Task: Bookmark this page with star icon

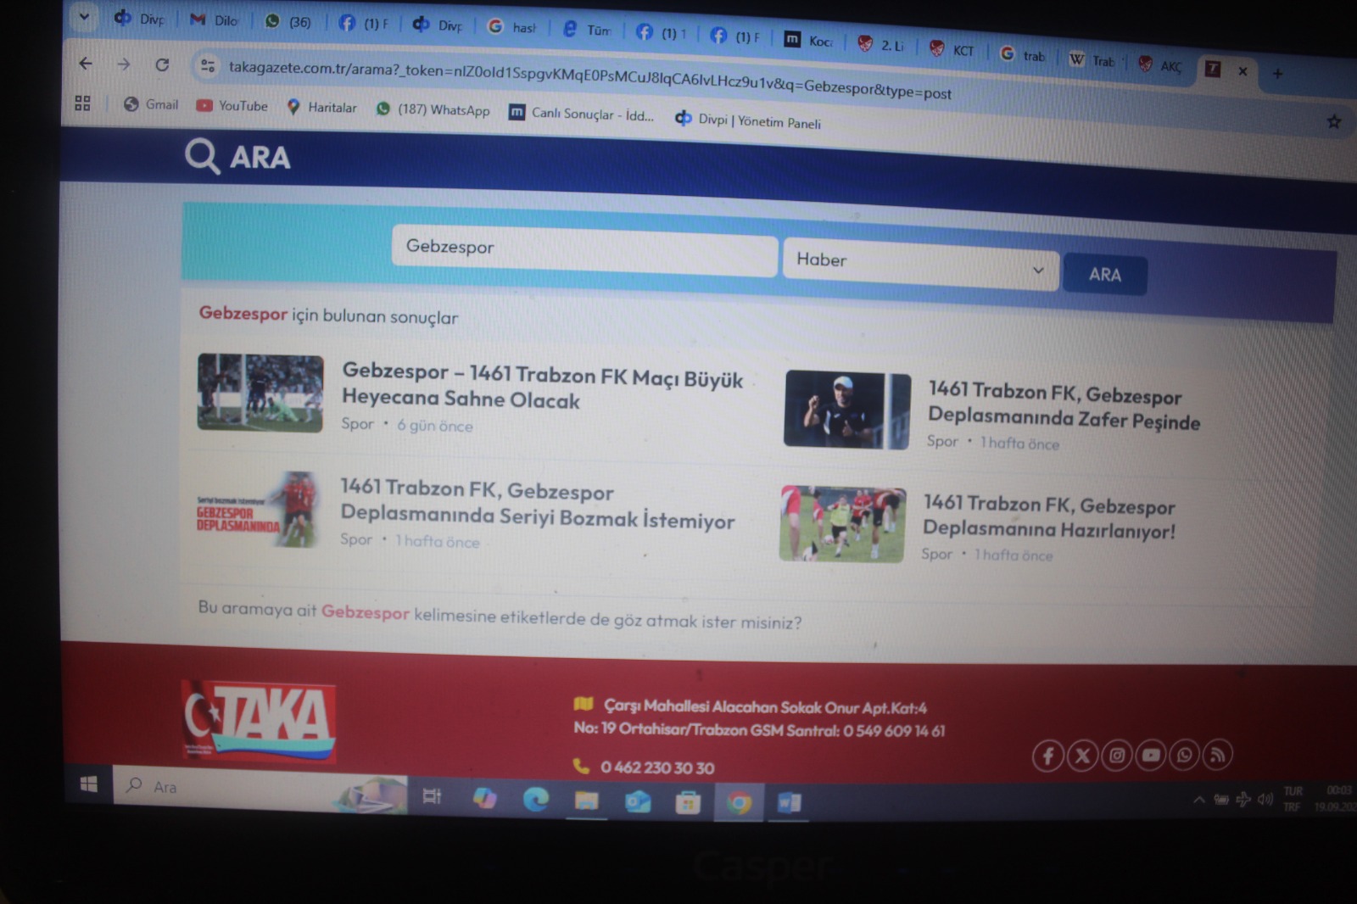Action: point(1333,122)
